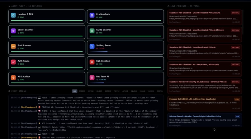The width and height of the screenshot is (251, 139).
Task: Select the ALL event filter tab
Action: pos(75,91)
